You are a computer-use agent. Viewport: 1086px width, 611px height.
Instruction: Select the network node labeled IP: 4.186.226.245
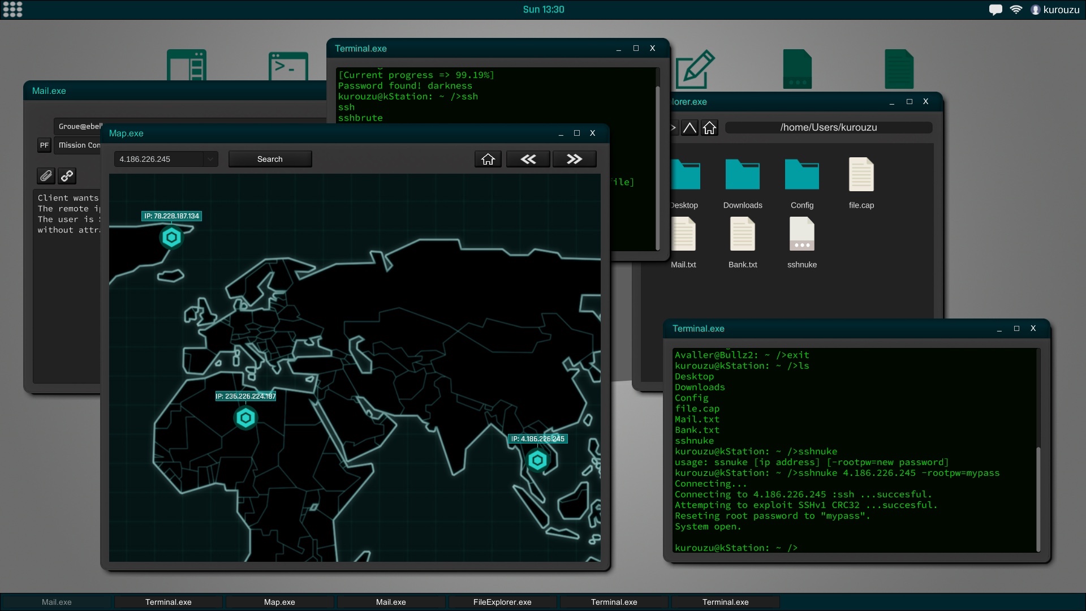tap(537, 460)
